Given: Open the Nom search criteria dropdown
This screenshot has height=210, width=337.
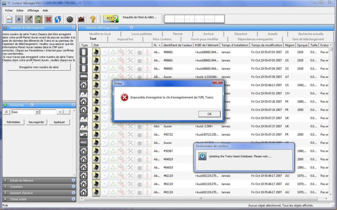Looking at the screenshot, I should click(x=37, y=112).
